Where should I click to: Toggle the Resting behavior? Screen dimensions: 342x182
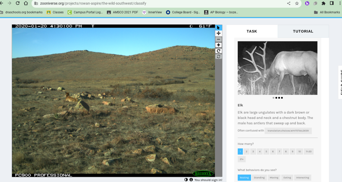coord(244,178)
